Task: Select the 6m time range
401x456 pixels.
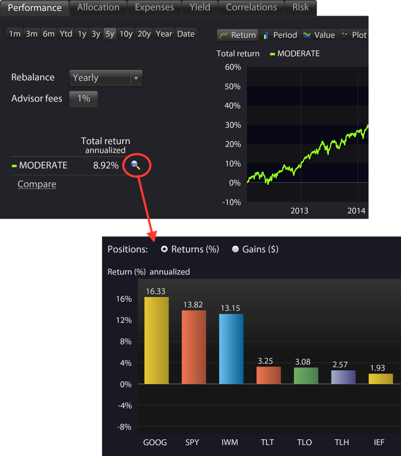Action: [49, 34]
